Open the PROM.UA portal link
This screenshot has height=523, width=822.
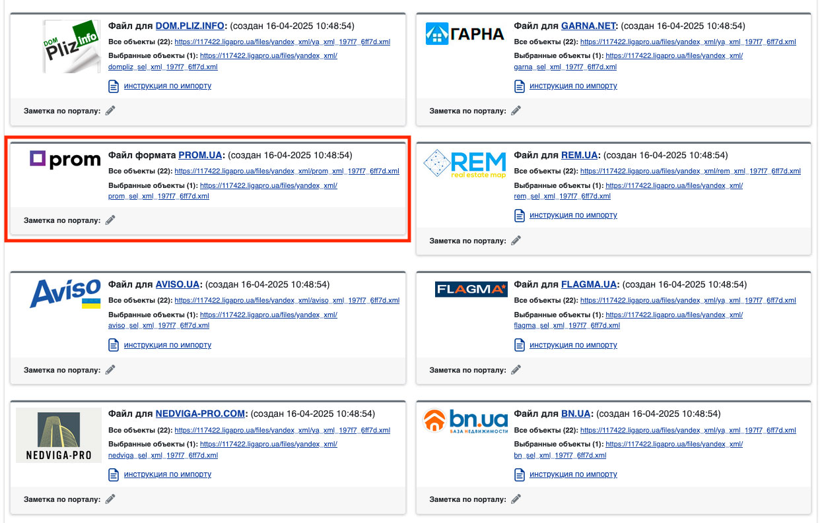click(x=201, y=156)
